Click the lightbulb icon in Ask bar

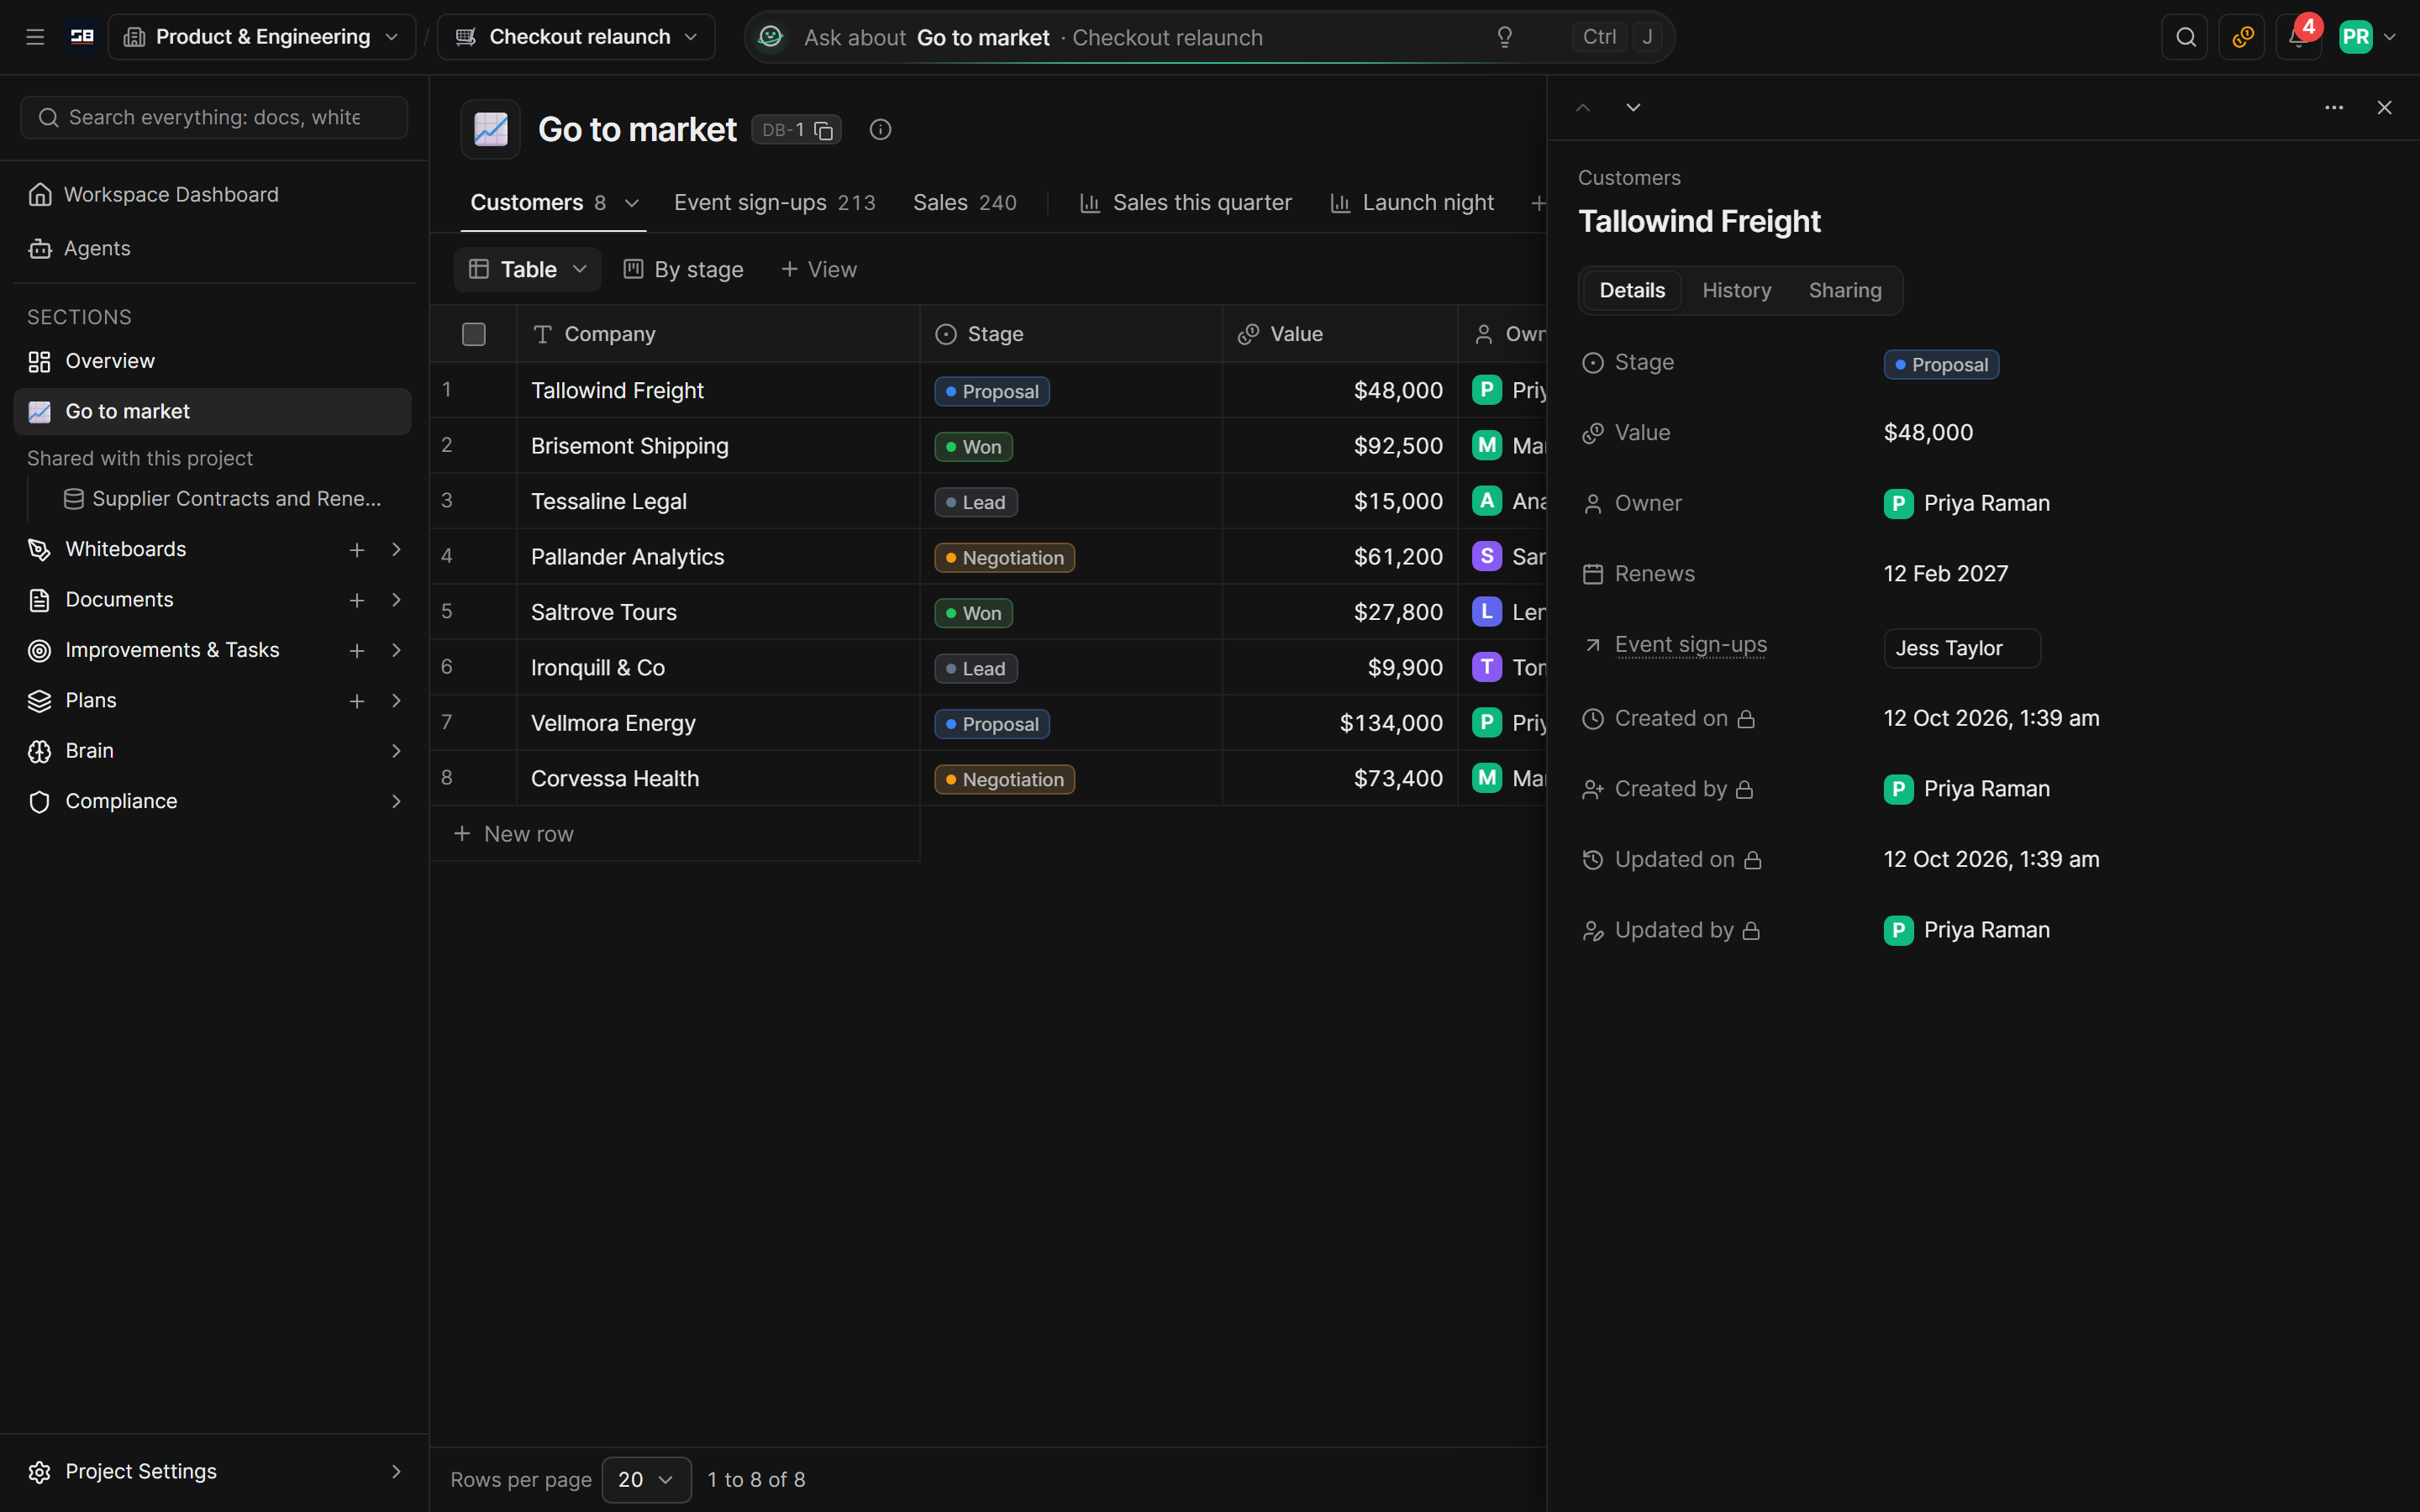pos(1504,37)
